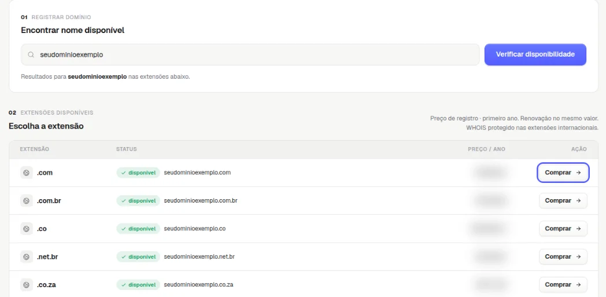Click Comprar for the .co extension
The height and width of the screenshot is (297, 606).
[563, 229]
